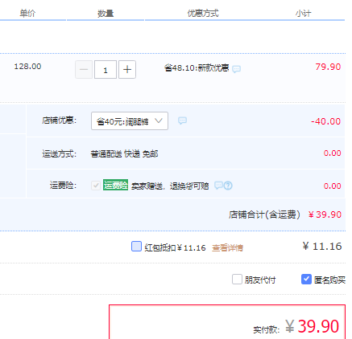Uncheck the 匿名购买 checkbox
Image resolution: width=352 pixels, height=339 pixels.
point(306,280)
